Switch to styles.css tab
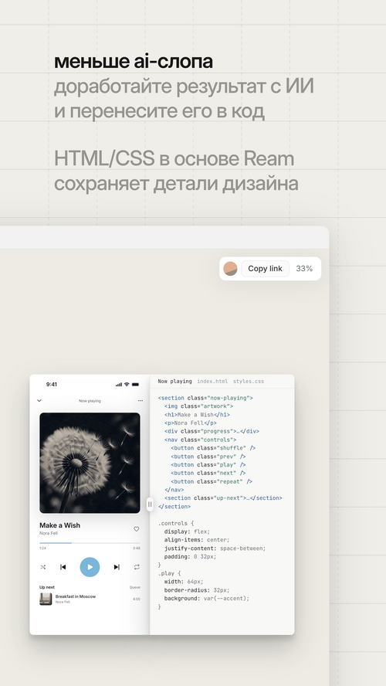 (x=249, y=381)
